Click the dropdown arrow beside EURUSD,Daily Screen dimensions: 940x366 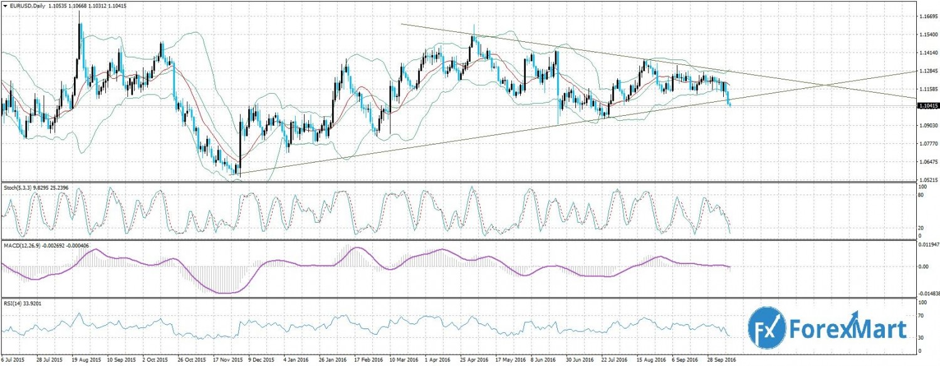tap(5, 5)
